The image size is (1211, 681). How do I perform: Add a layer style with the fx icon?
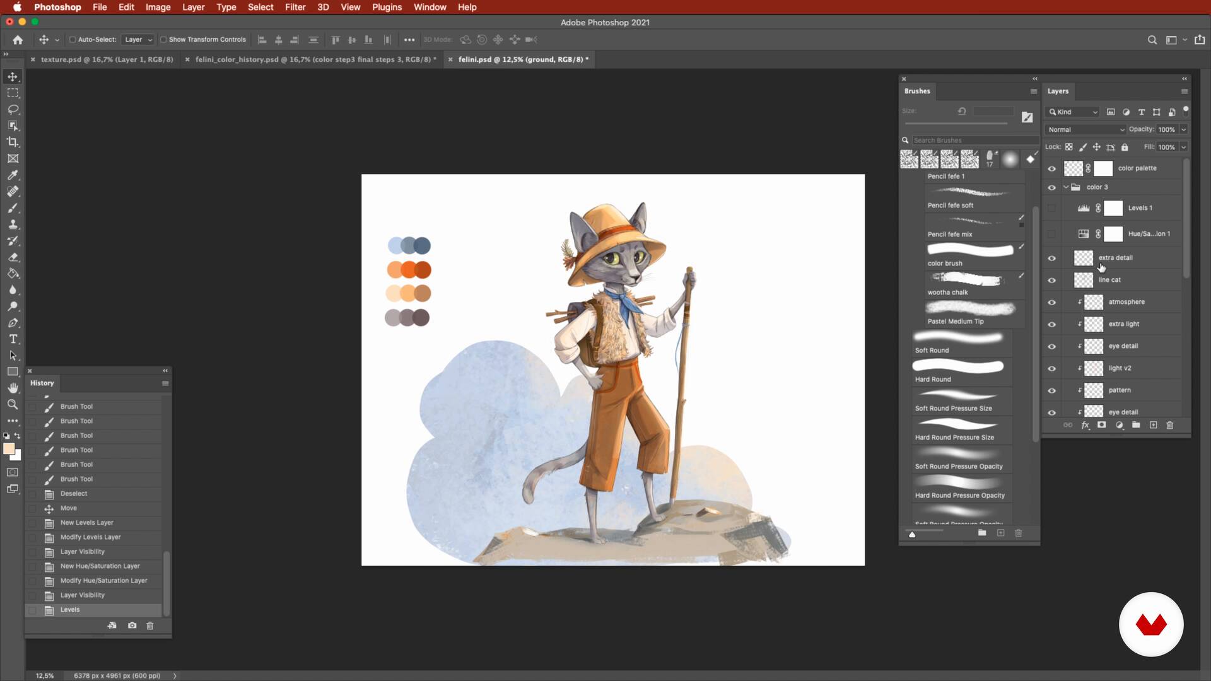(1085, 425)
